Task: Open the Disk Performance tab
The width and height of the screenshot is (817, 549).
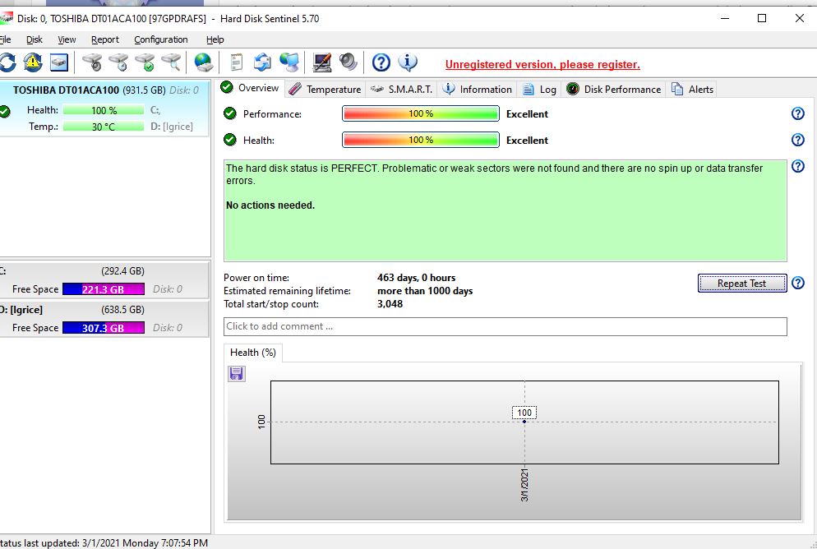Action: pyautogui.click(x=613, y=89)
